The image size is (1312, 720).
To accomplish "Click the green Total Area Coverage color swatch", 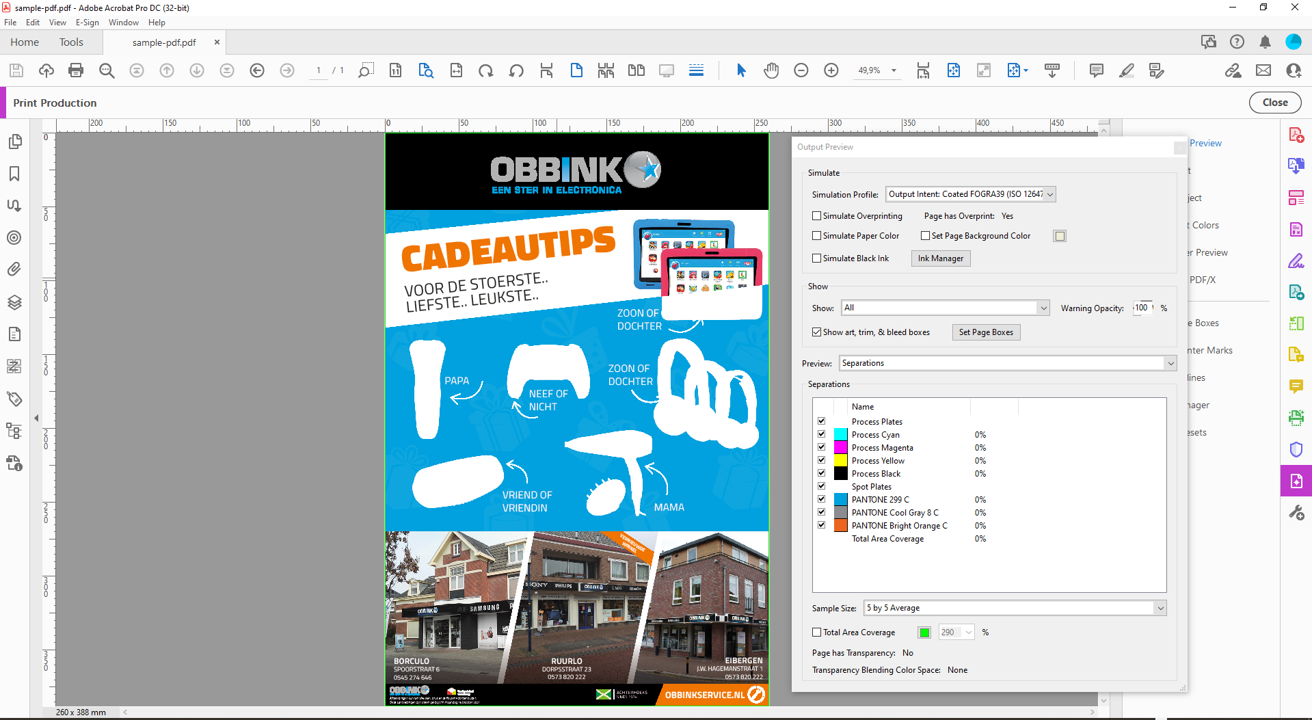I will click(x=924, y=632).
